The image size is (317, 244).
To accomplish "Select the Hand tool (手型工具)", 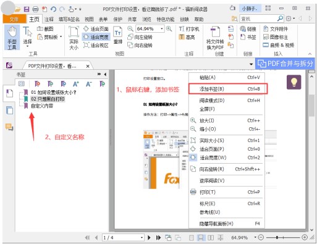I will [12, 38].
